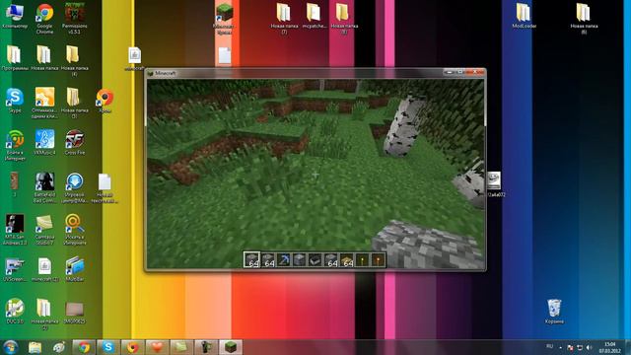Open the DMS09625 image file
This screenshot has height=355, width=631.
coord(75,313)
